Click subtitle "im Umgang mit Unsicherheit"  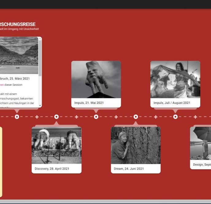click(21, 29)
